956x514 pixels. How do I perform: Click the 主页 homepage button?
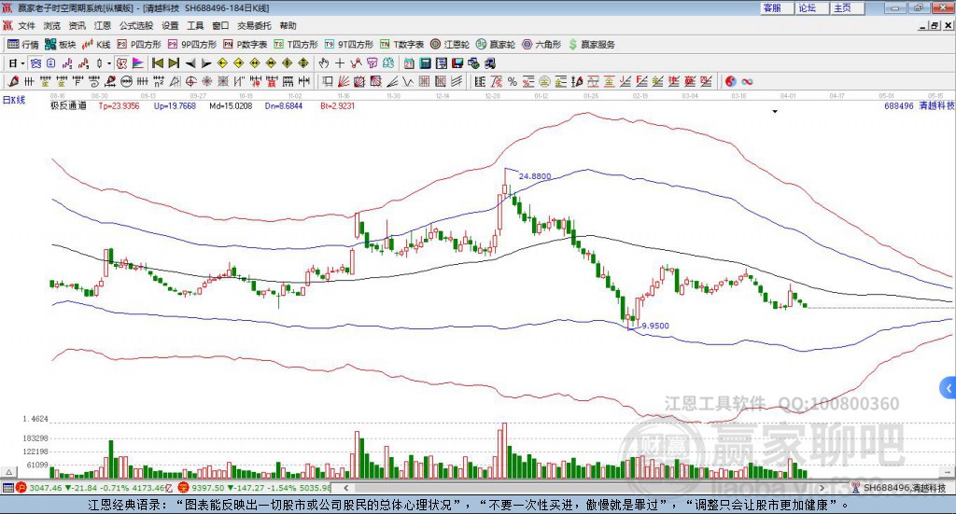[847, 7]
